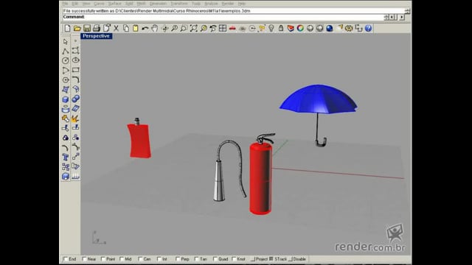472x265 pixels.
Task: Click the Print icon
Action: click(97, 28)
